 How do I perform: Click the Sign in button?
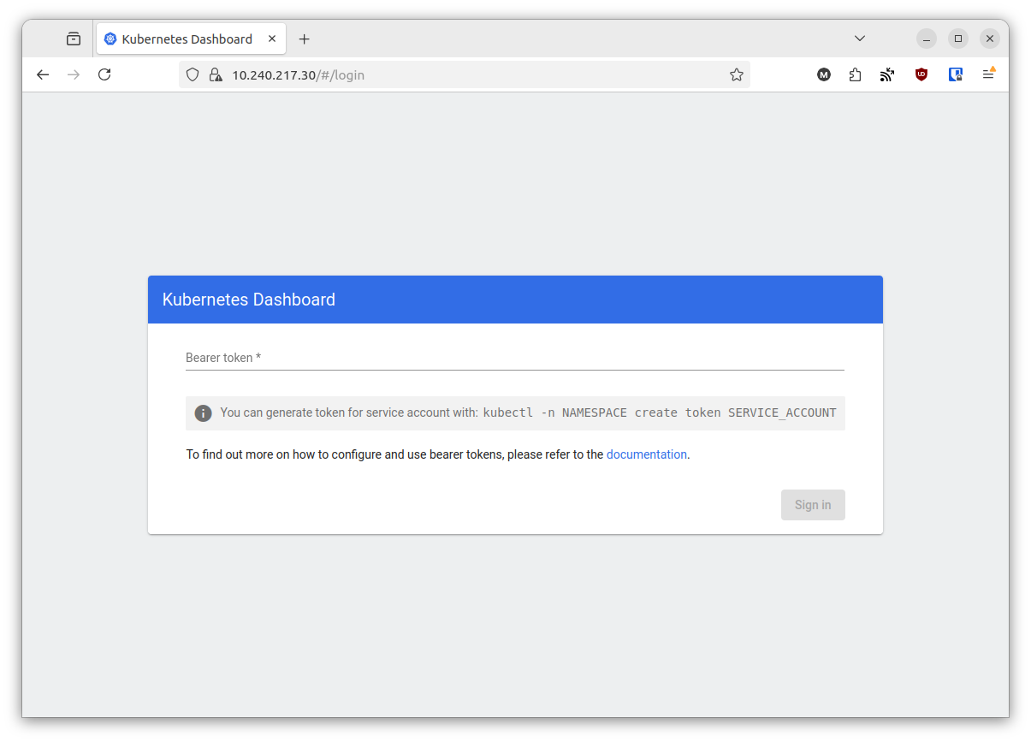(813, 505)
